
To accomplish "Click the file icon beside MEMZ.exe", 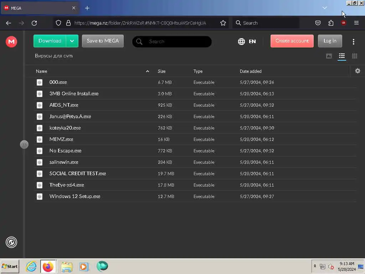I will coord(40,139).
